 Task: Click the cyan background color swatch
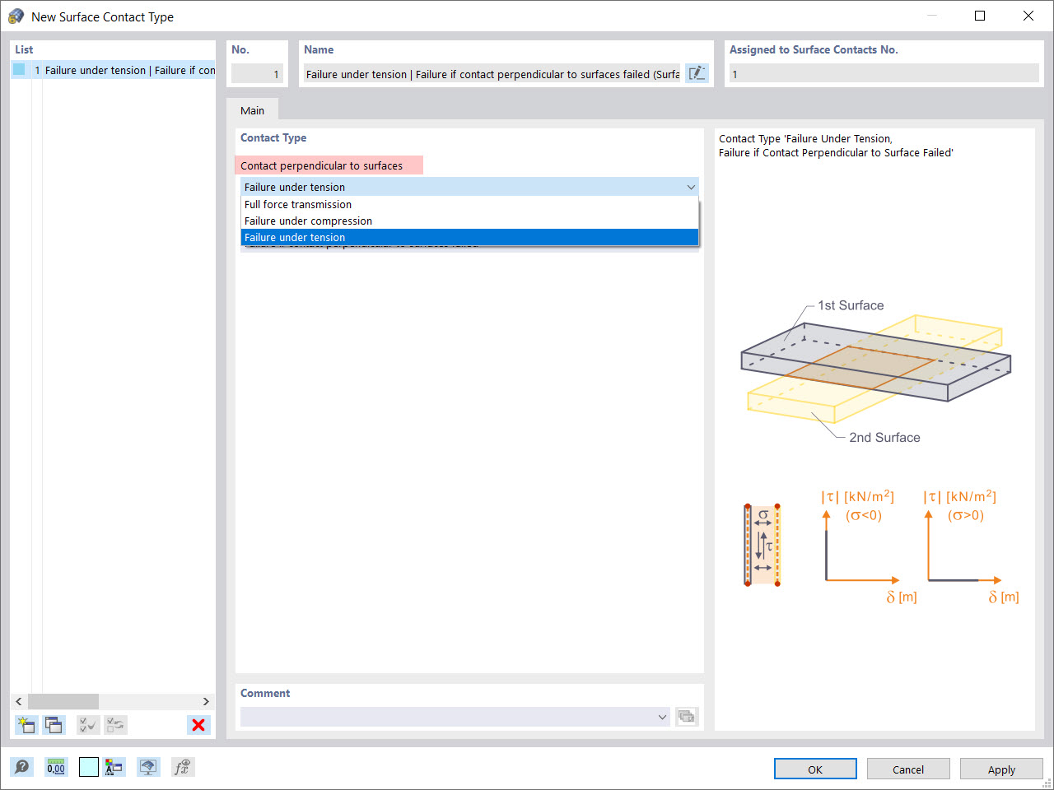[88, 766]
